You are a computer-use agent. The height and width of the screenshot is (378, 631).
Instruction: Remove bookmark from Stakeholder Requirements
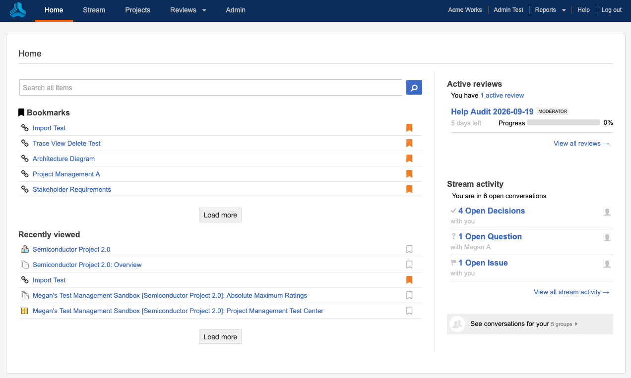click(409, 189)
